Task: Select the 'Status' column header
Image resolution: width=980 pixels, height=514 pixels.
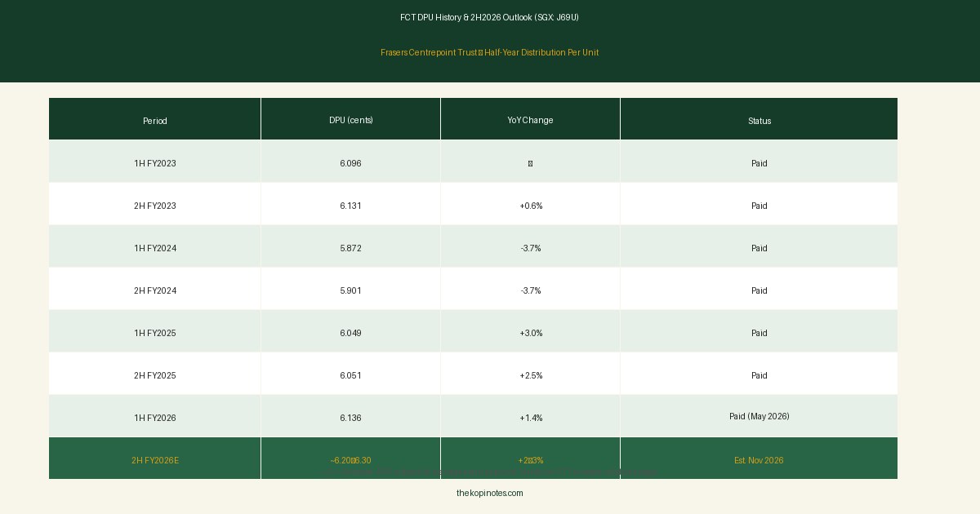Action: [759, 121]
